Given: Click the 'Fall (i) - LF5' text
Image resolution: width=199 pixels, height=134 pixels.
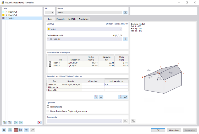Looking at the screenshot, I should [x=136, y=26].
